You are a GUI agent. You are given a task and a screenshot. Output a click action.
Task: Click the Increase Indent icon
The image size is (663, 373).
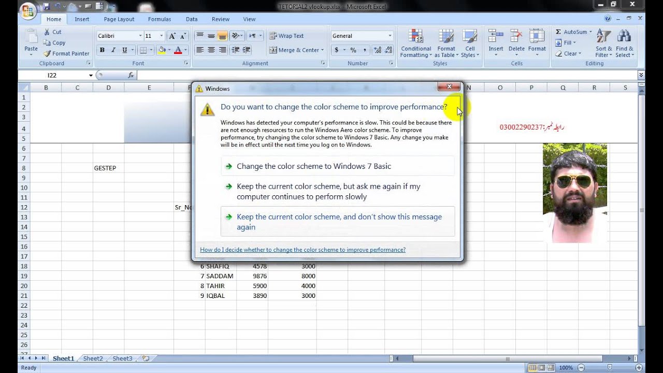point(247,50)
